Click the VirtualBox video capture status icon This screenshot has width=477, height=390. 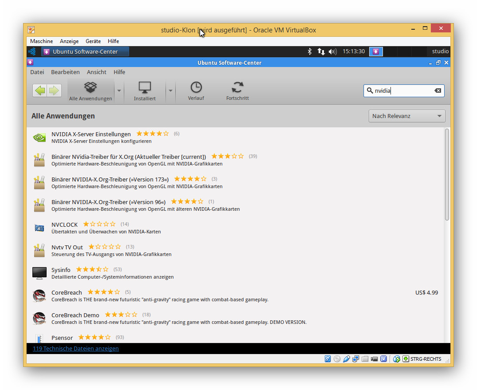[x=374, y=359]
